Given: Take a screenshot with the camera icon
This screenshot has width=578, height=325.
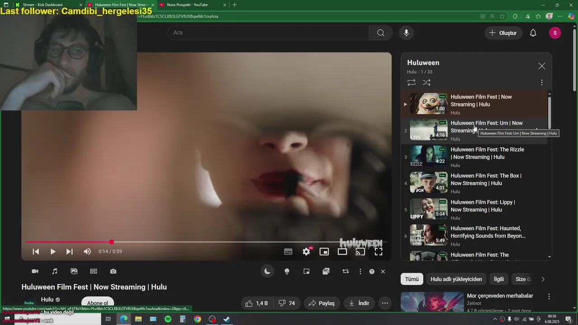Looking at the screenshot, I should (113, 271).
